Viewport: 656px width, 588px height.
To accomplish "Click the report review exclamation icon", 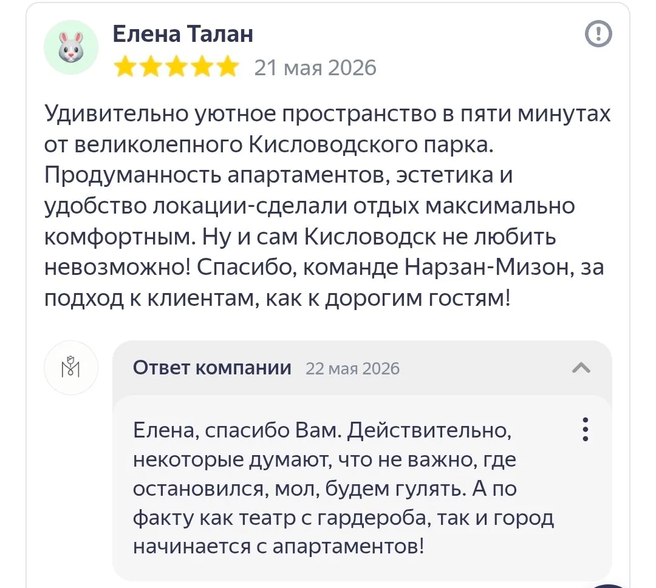I will [598, 34].
